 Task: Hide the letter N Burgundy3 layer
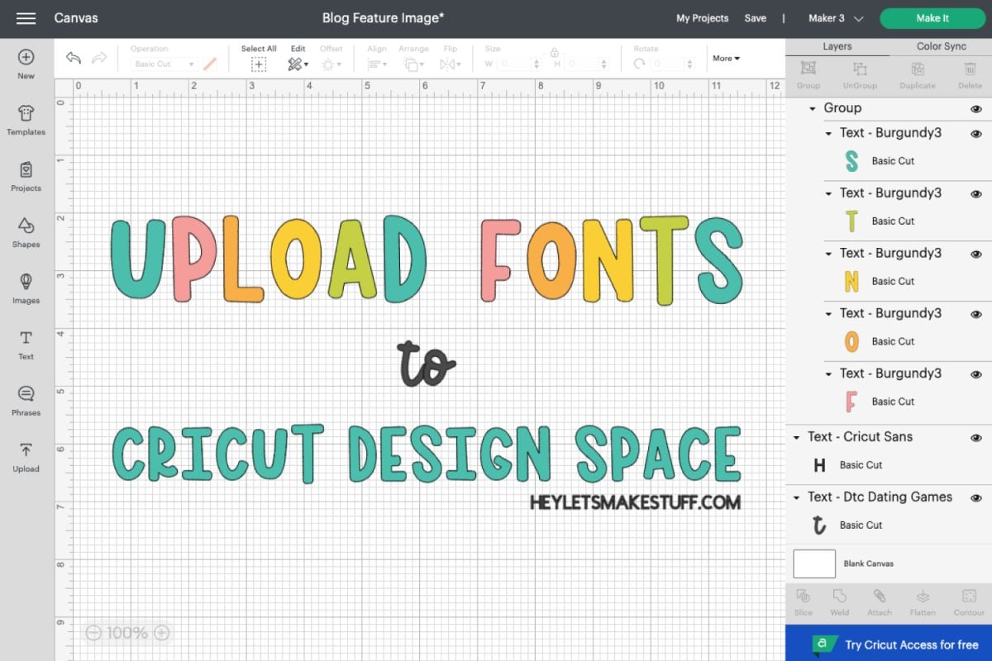tap(976, 254)
